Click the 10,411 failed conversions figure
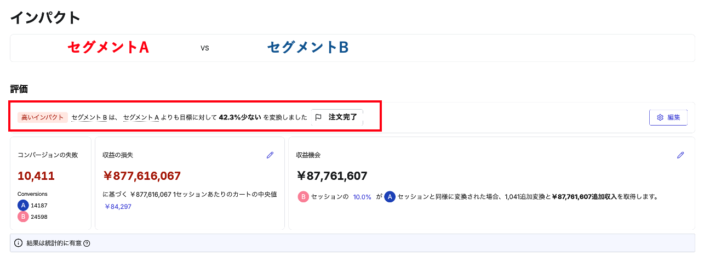 (36, 176)
